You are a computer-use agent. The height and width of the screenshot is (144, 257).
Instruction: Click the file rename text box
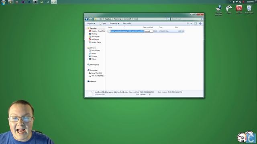click(x=132, y=31)
